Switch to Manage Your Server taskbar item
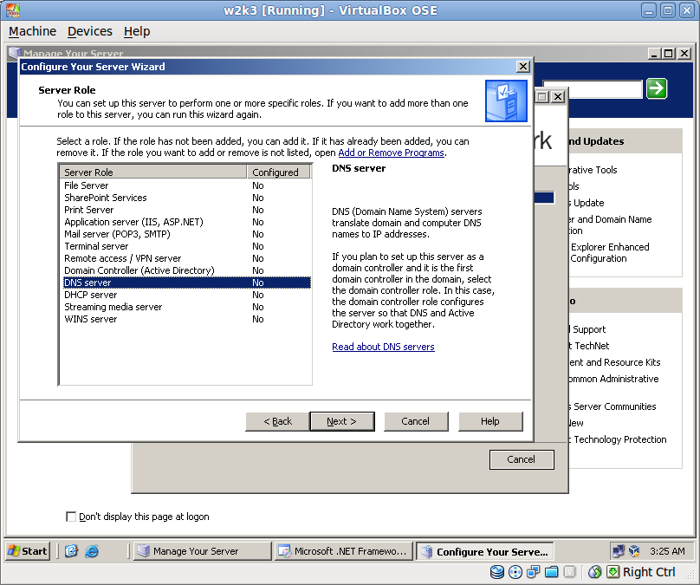 click(x=202, y=551)
